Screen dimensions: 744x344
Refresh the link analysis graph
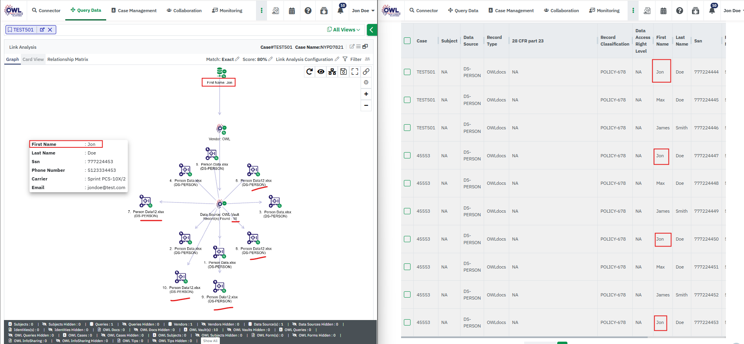309,72
